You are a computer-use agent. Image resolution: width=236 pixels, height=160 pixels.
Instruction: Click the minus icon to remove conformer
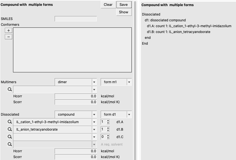9,37
